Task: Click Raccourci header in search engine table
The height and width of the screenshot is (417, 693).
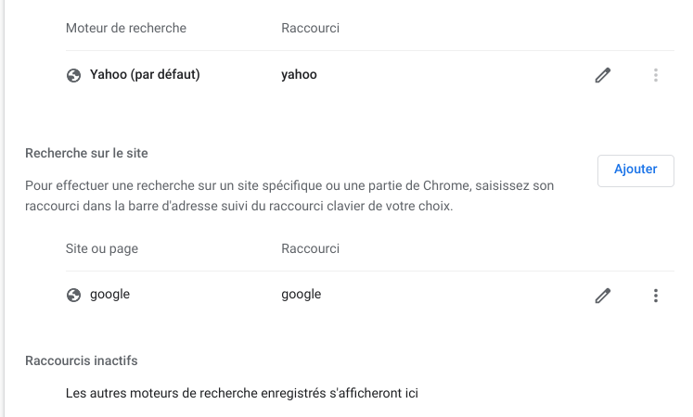Action: point(310,28)
